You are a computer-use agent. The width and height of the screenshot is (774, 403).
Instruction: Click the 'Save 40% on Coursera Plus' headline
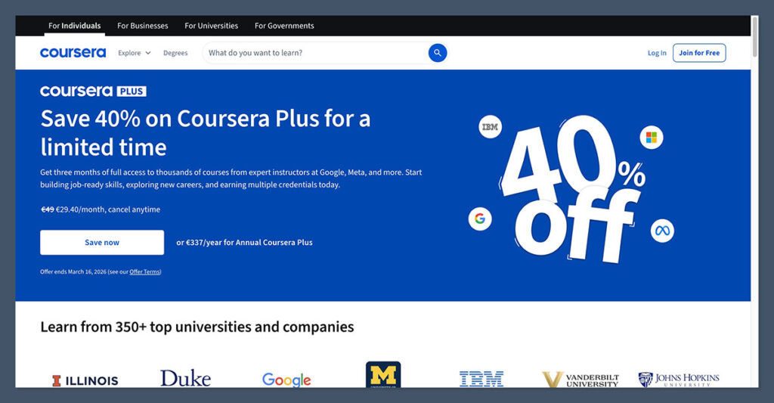[x=206, y=133]
